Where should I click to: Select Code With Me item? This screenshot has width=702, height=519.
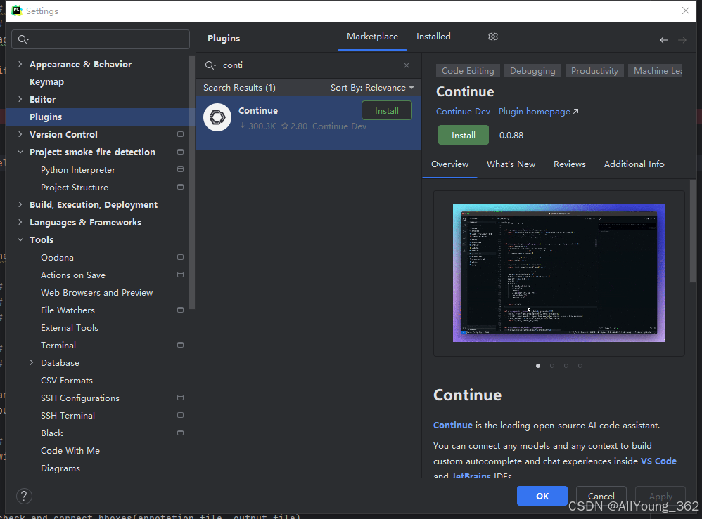[70, 451]
